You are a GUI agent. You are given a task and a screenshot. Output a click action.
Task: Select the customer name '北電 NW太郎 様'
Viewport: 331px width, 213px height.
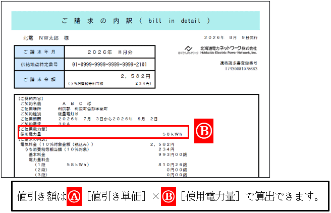pyautogui.click(x=46, y=38)
